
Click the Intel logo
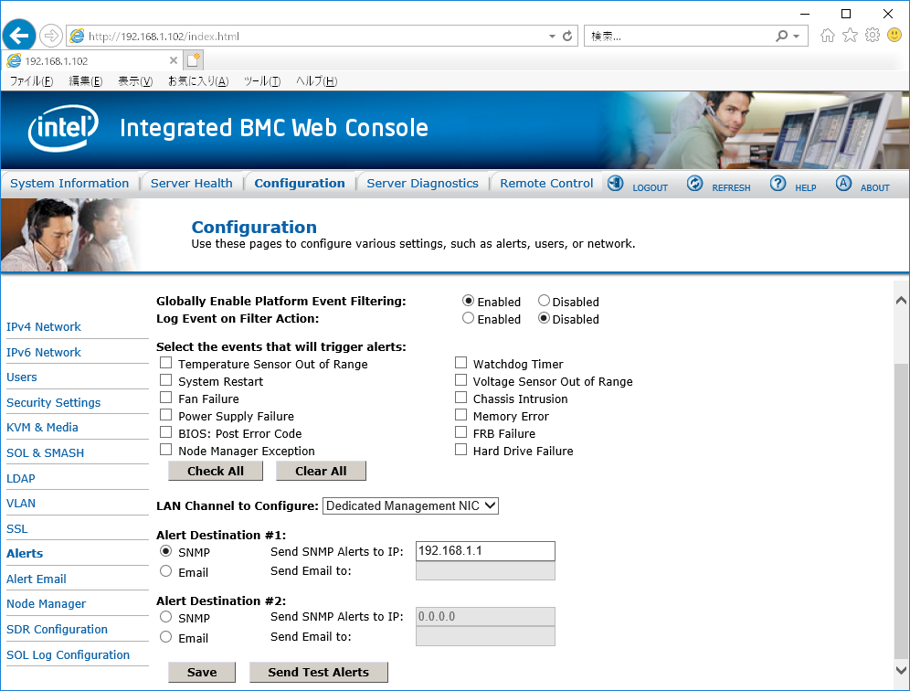[x=63, y=128]
